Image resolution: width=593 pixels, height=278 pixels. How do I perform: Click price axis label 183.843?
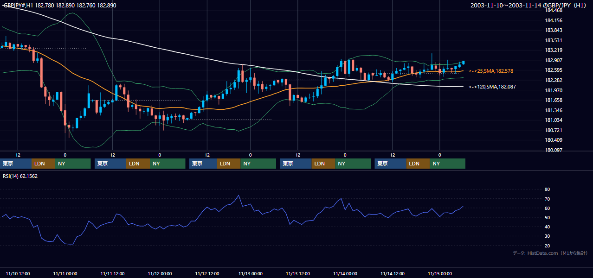point(554,31)
